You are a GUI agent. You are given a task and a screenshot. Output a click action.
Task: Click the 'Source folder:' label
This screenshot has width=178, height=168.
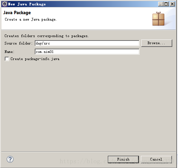[19, 43]
